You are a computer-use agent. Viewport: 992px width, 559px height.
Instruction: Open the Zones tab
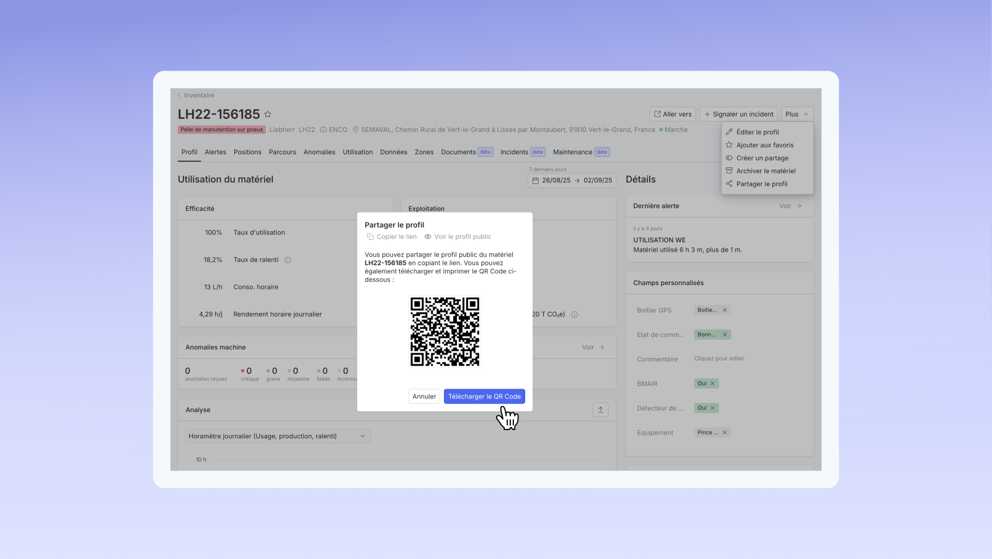pos(424,152)
